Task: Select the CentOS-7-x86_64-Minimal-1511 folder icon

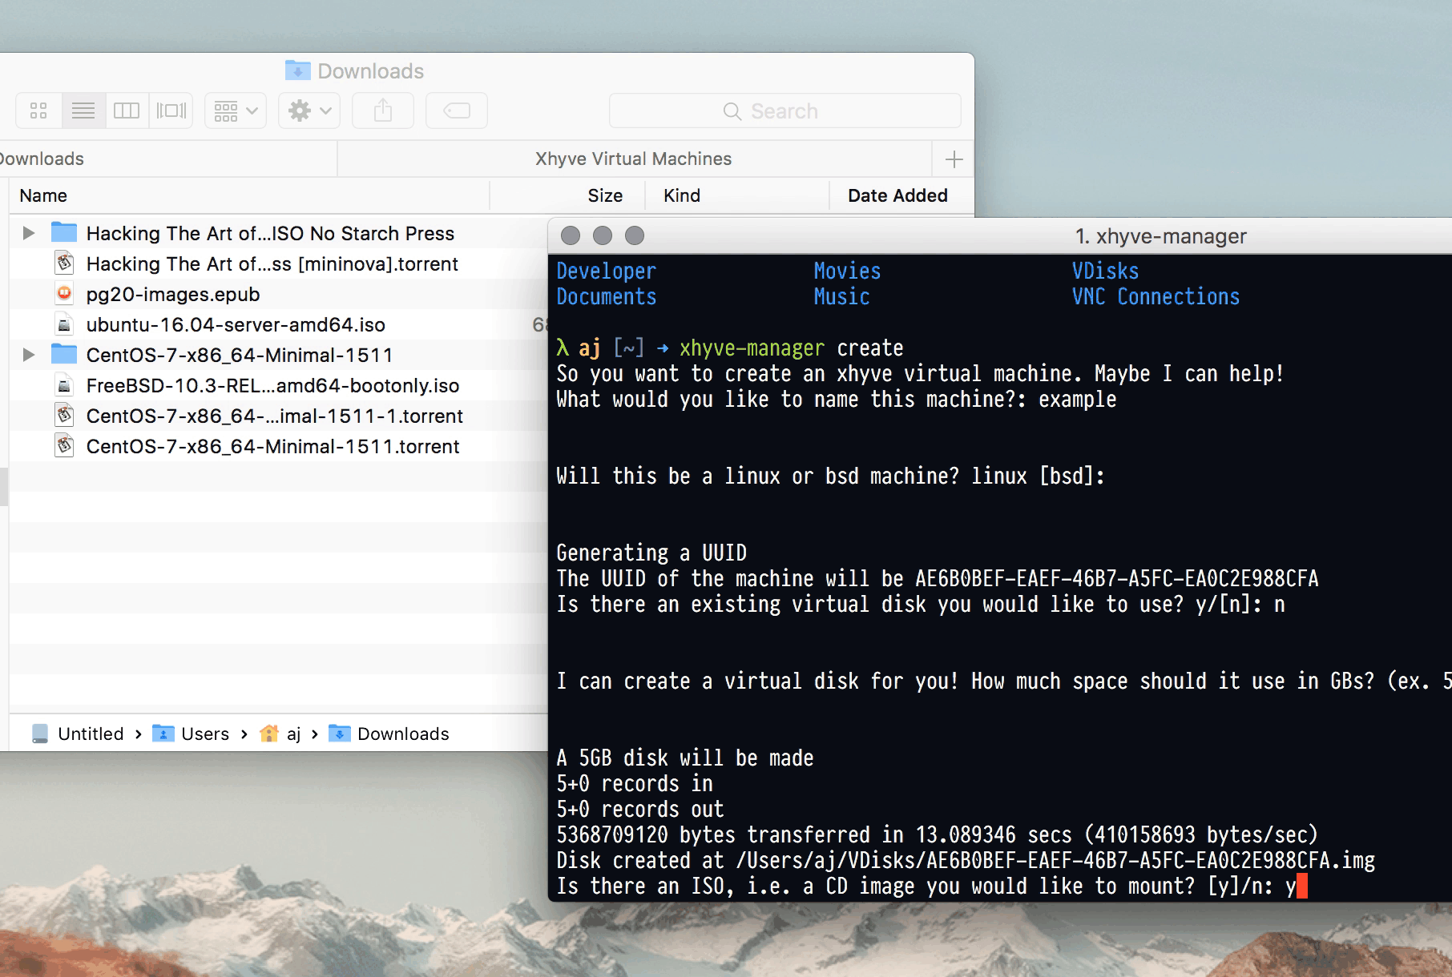Action: (x=64, y=354)
